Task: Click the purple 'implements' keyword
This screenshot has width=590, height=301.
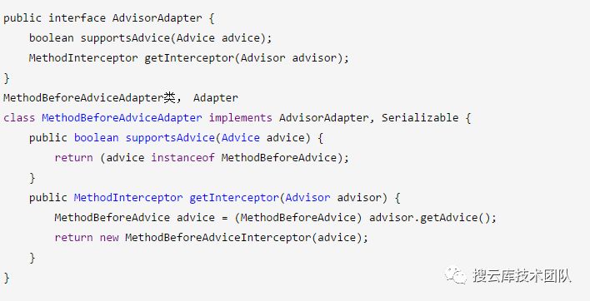Action: click(241, 118)
